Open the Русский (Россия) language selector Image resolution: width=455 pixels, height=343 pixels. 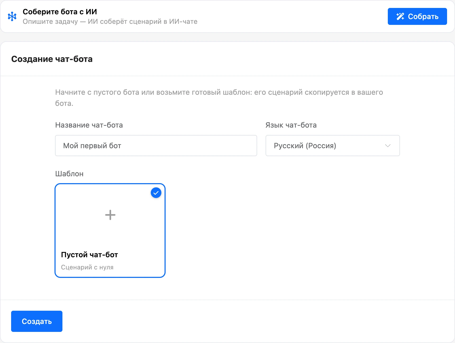pyautogui.click(x=333, y=146)
